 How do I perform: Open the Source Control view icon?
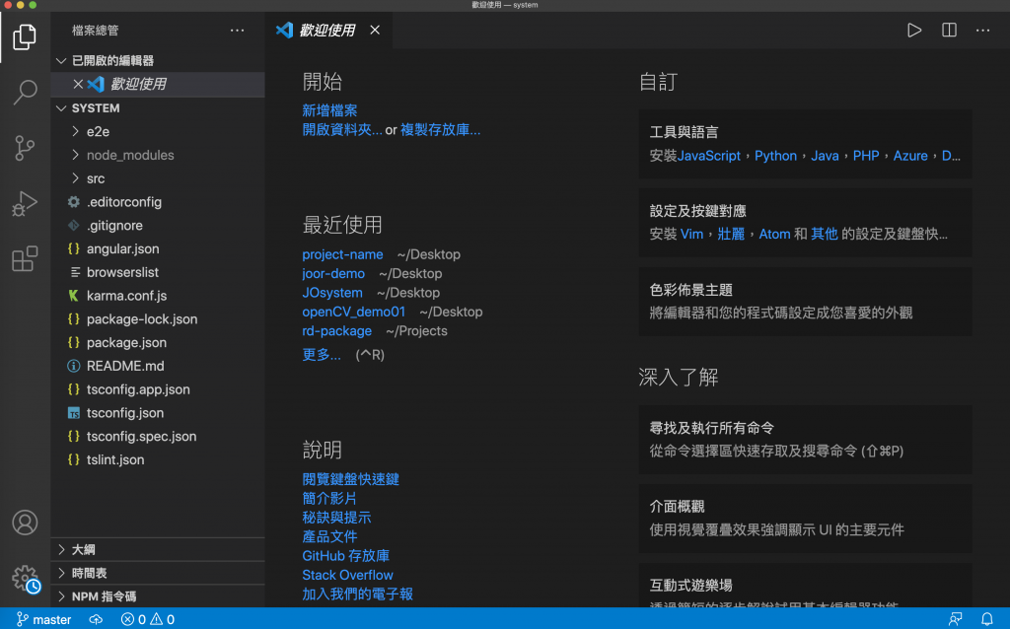25,148
